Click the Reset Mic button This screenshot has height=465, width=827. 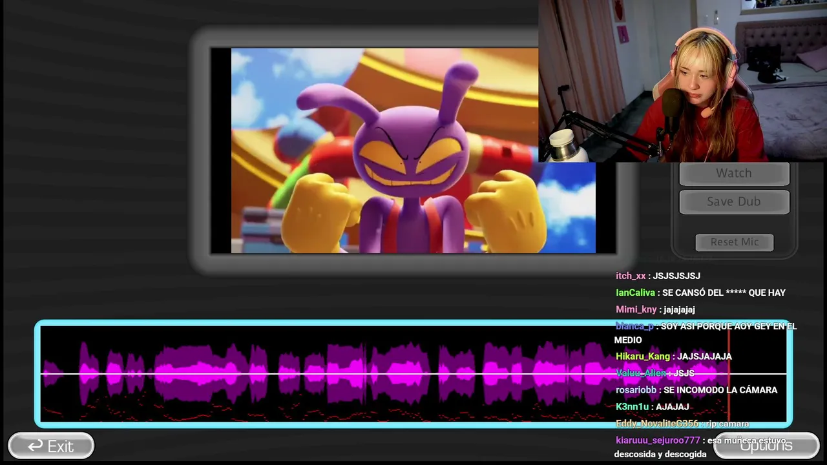coord(735,242)
